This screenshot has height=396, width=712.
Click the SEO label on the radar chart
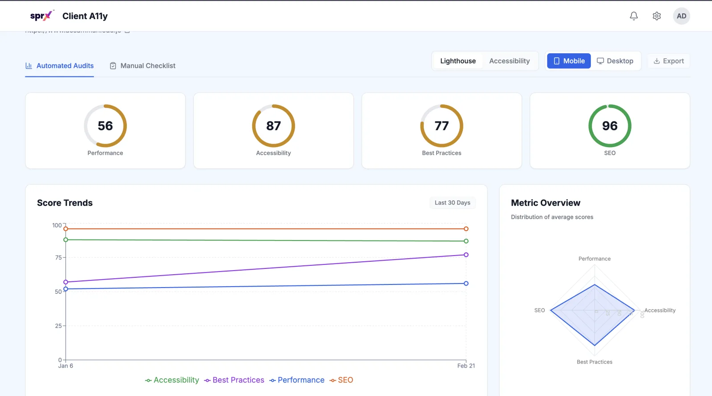539,310
